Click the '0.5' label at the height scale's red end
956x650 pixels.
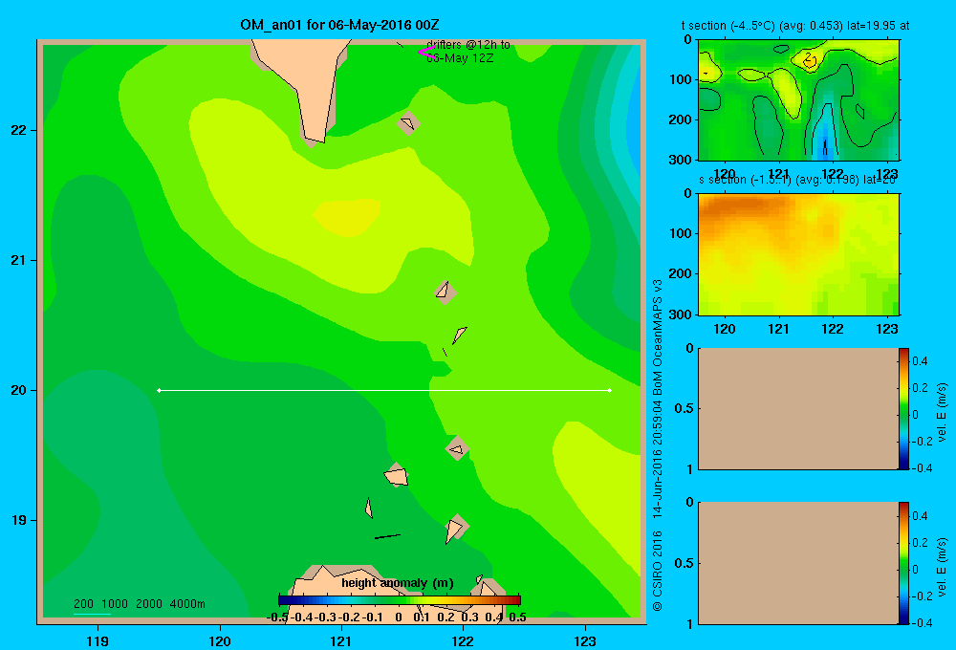click(x=517, y=617)
